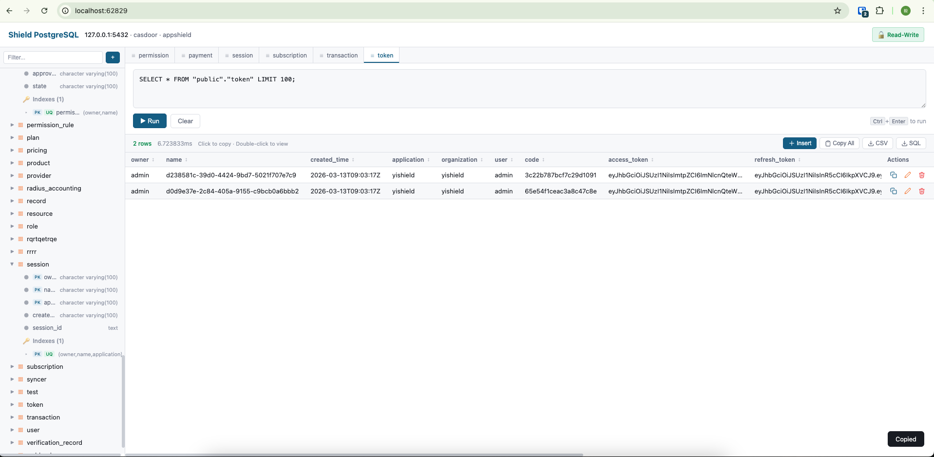Toggle the Read-Write mode badge
Screen dimensions: 934x457
(898, 35)
